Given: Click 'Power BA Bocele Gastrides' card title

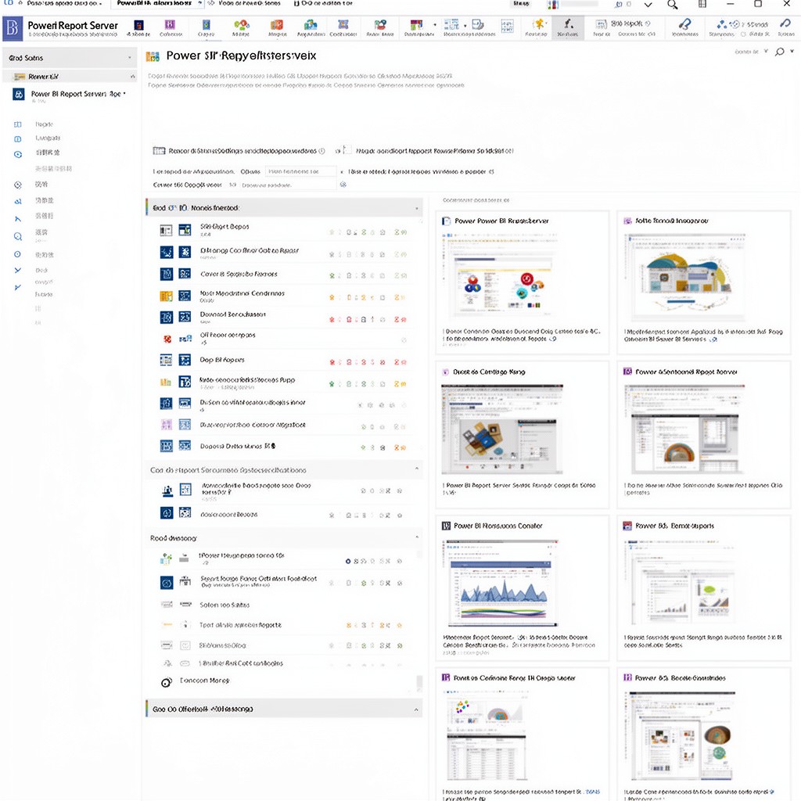Looking at the screenshot, I should pyautogui.click(x=681, y=678).
